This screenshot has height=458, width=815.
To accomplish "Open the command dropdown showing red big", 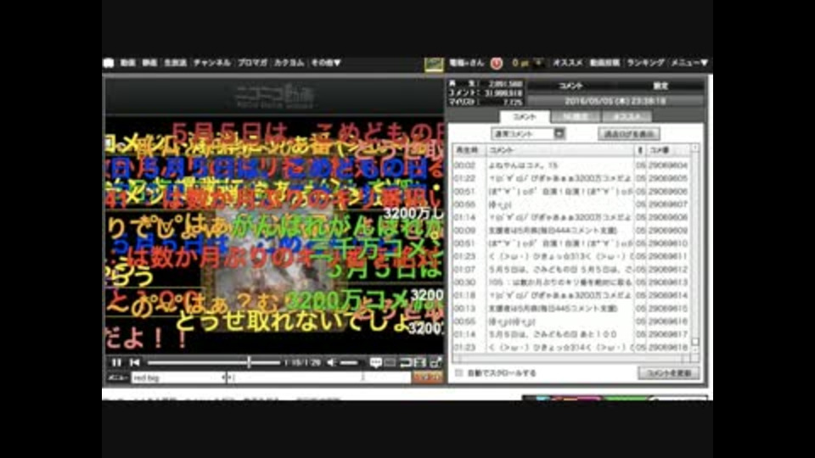I will click(x=179, y=377).
